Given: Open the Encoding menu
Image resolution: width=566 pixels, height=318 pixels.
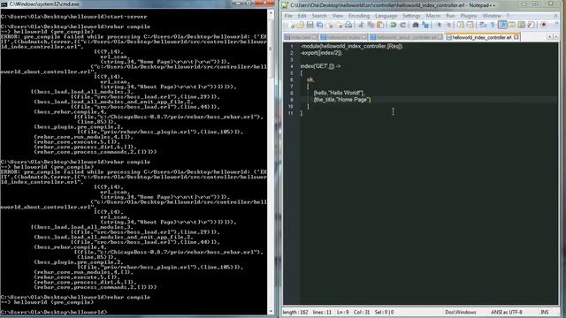Looking at the screenshot, I should pyautogui.click(x=359, y=16).
